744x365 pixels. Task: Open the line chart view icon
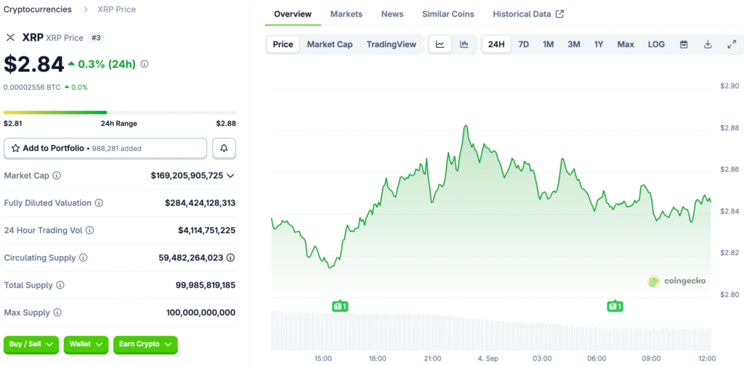[440, 44]
